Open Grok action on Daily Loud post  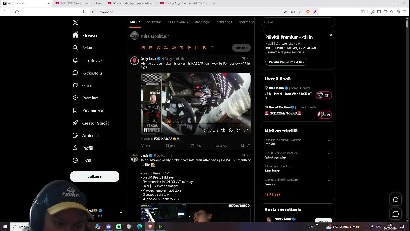tap(243, 59)
